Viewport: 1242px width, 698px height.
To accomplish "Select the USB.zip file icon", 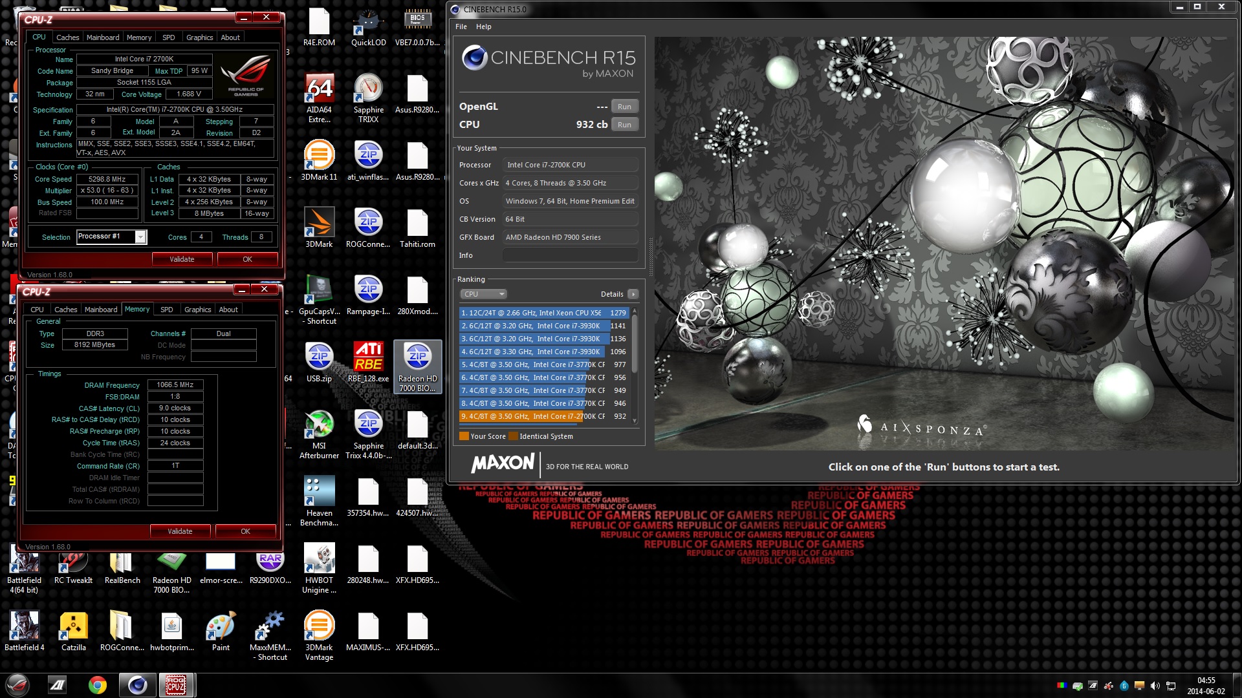I will point(319,362).
